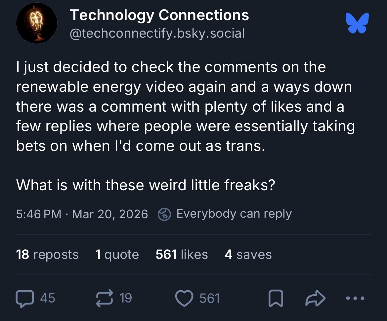Click the 4 saves count
387x321 pixels.
248,255
